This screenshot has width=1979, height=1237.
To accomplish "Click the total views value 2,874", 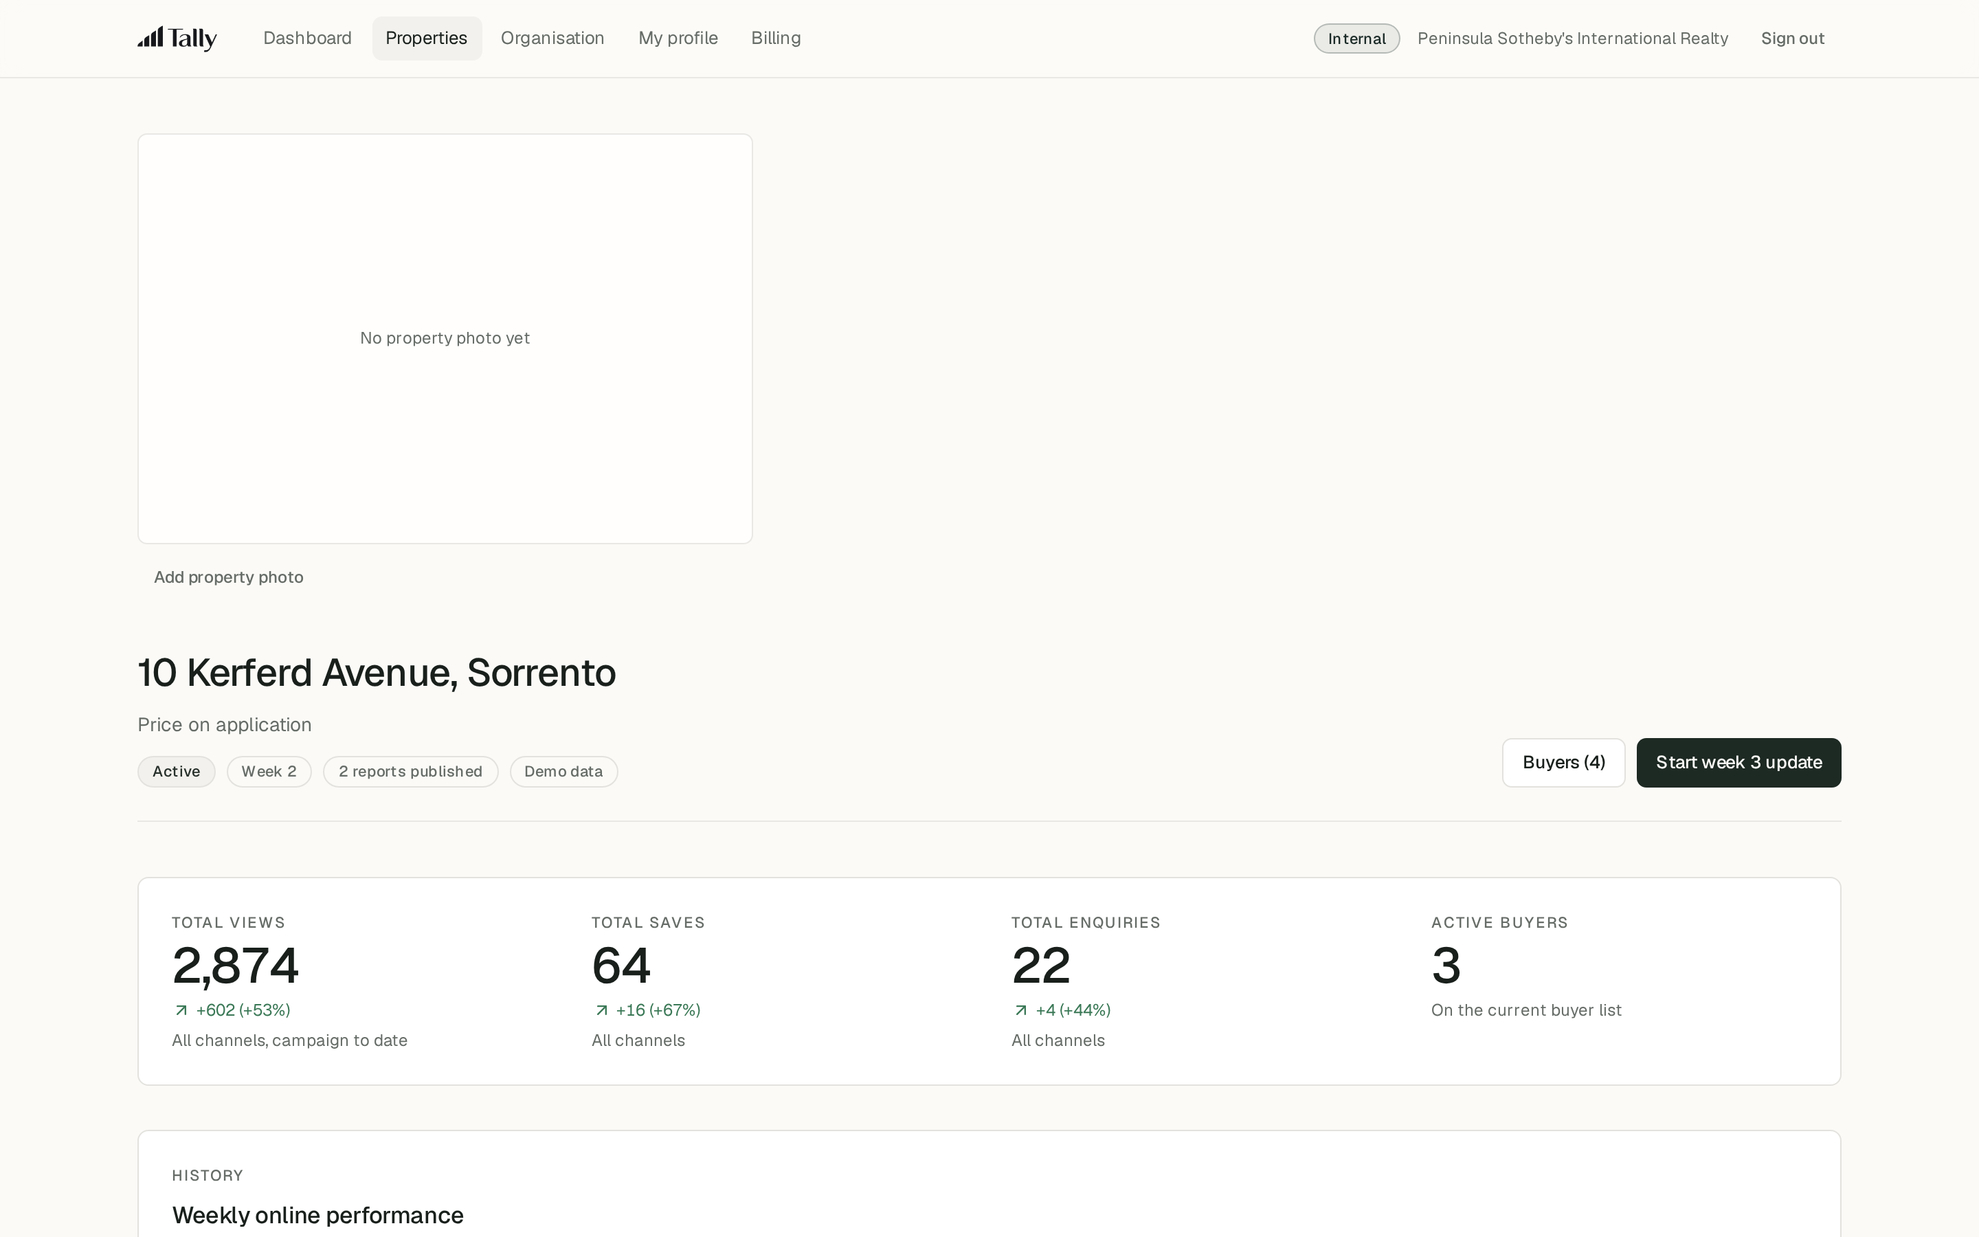I will (236, 966).
